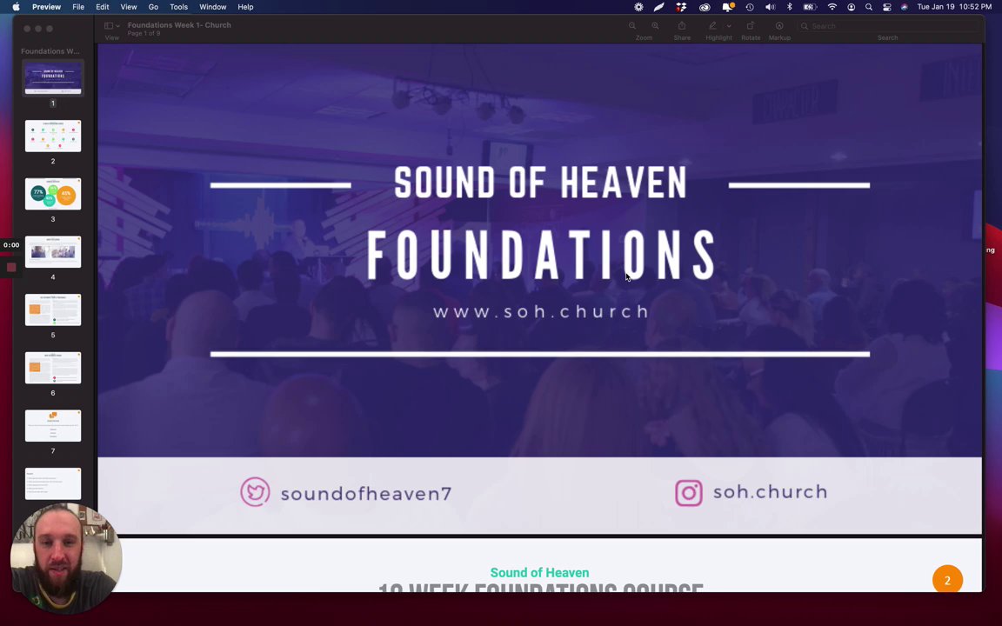This screenshot has width=1002, height=626.
Task: Open the Go menu
Action: pyautogui.click(x=153, y=7)
